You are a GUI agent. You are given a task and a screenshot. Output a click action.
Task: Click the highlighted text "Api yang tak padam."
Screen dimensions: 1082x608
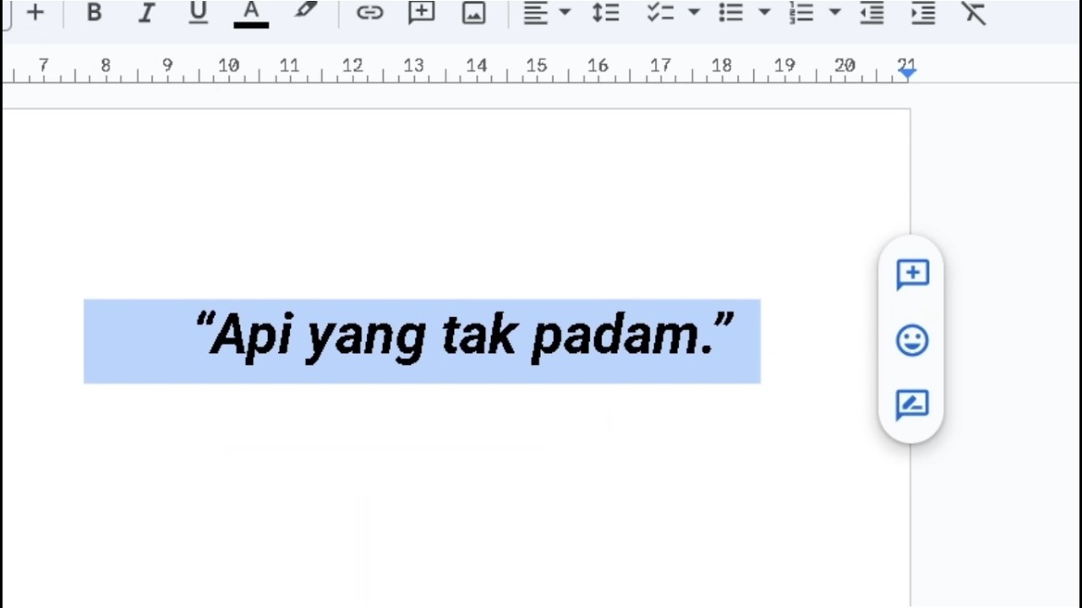tap(464, 335)
